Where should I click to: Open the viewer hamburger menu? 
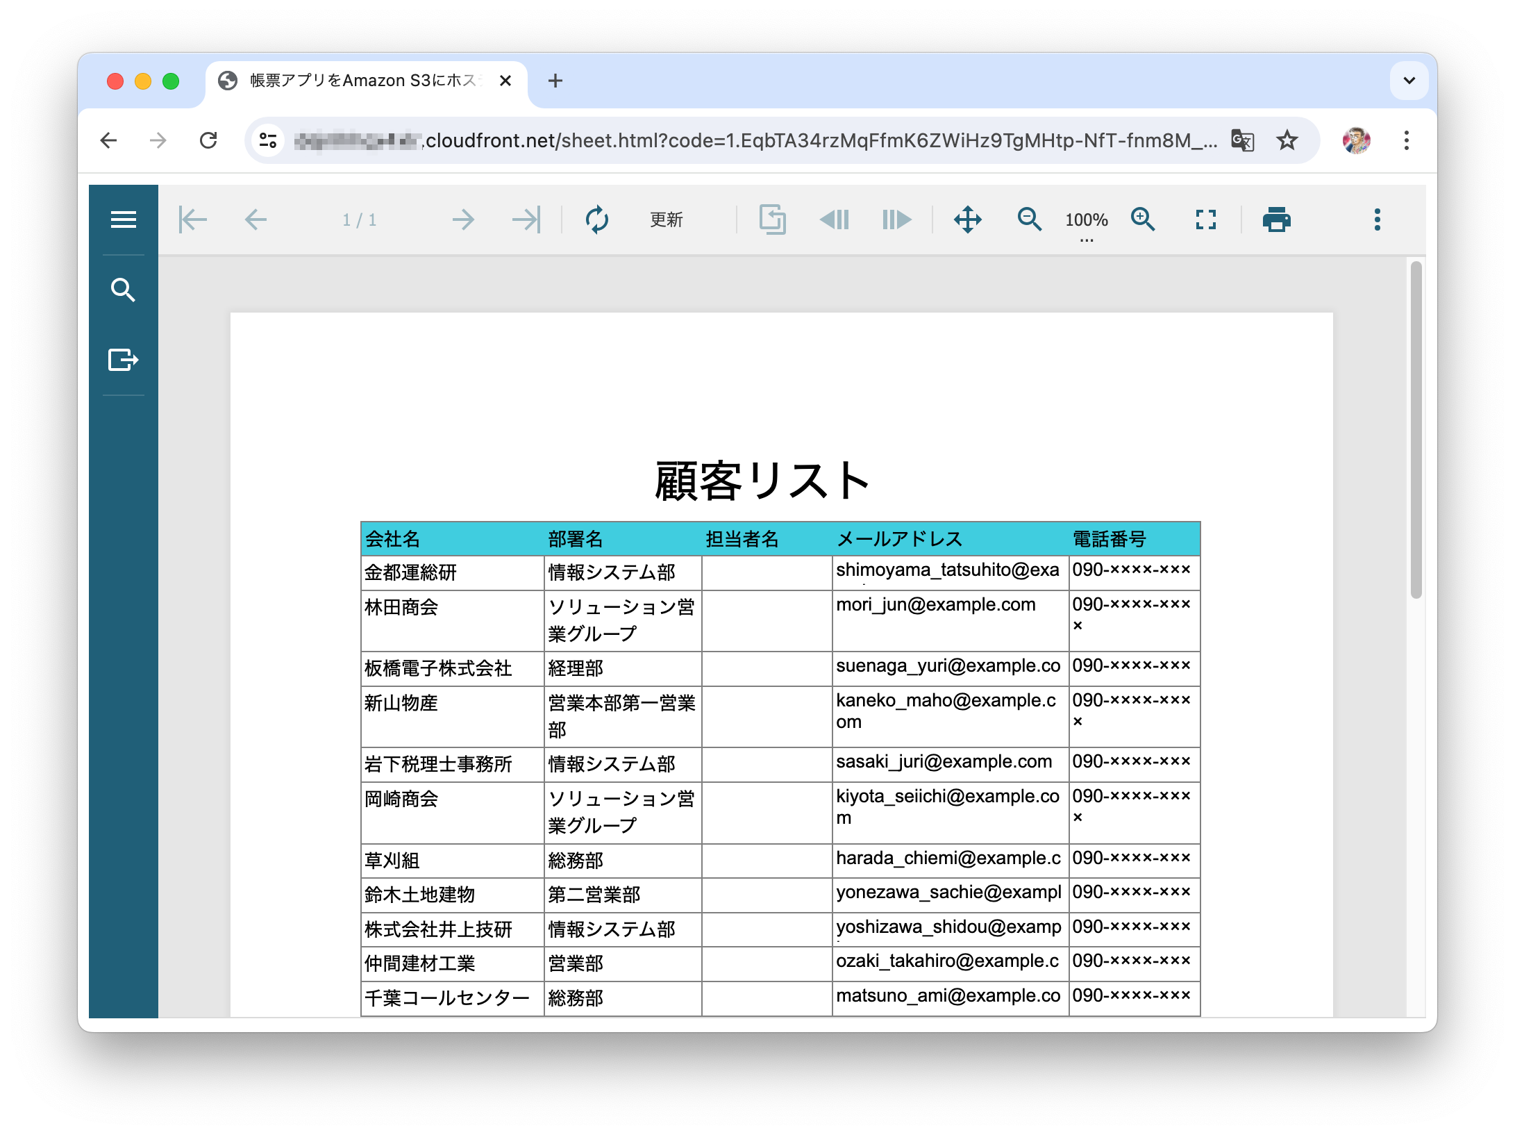point(124,220)
